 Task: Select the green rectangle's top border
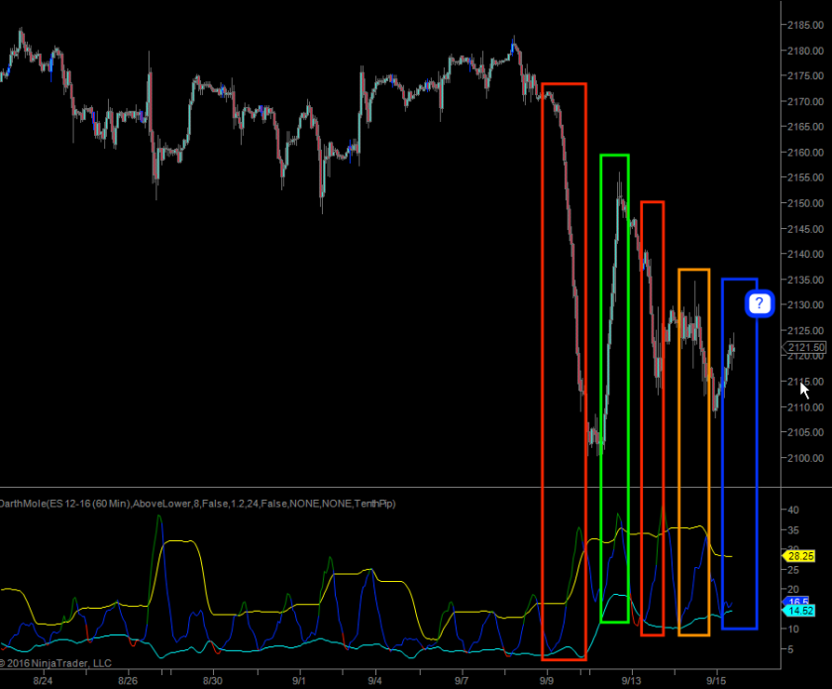click(x=614, y=156)
